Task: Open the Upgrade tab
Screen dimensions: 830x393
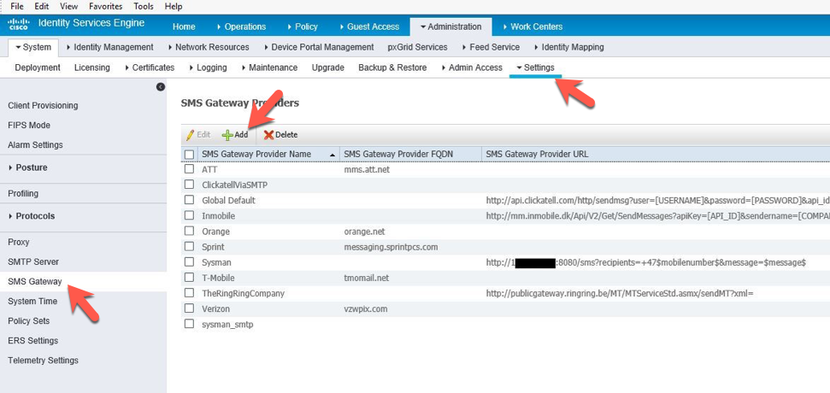Action: coord(327,67)
